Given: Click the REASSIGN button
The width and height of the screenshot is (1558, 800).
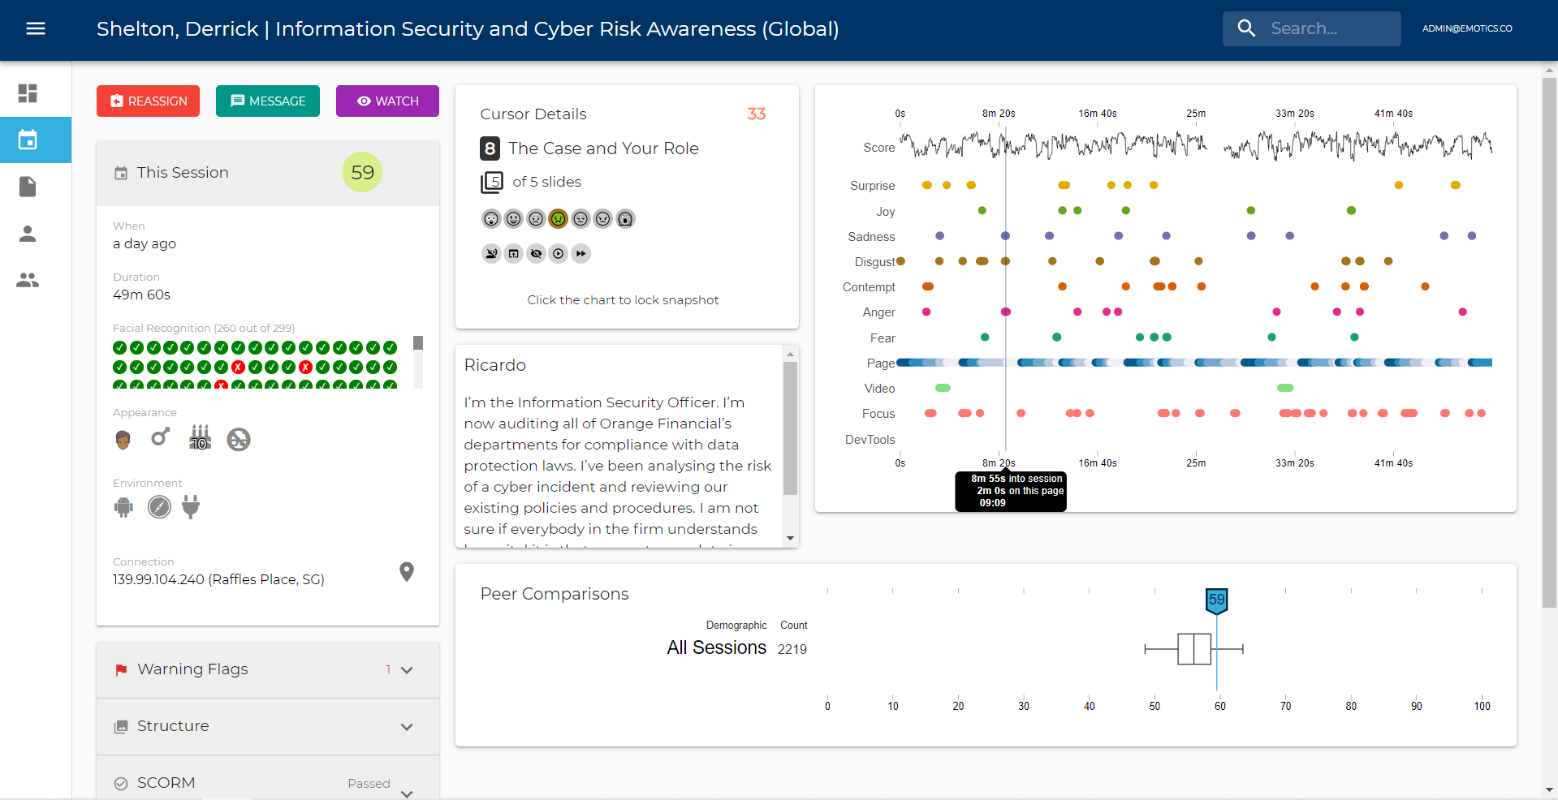Looking at the screenshot, I should point(148,101).
